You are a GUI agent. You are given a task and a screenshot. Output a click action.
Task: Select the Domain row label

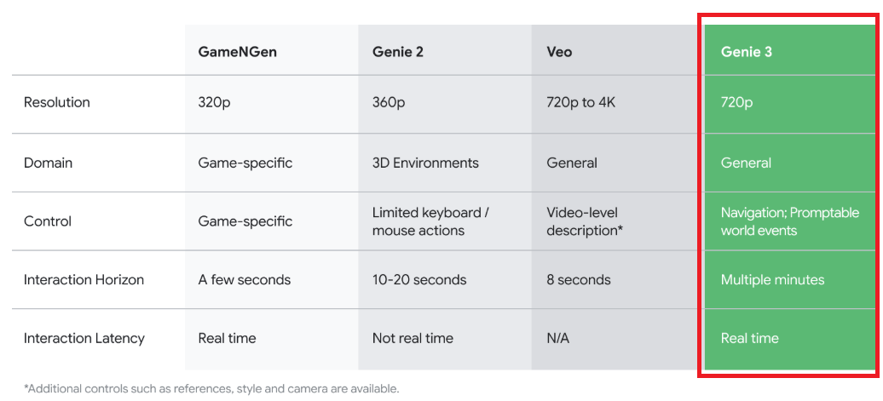(x=48, y=163)
